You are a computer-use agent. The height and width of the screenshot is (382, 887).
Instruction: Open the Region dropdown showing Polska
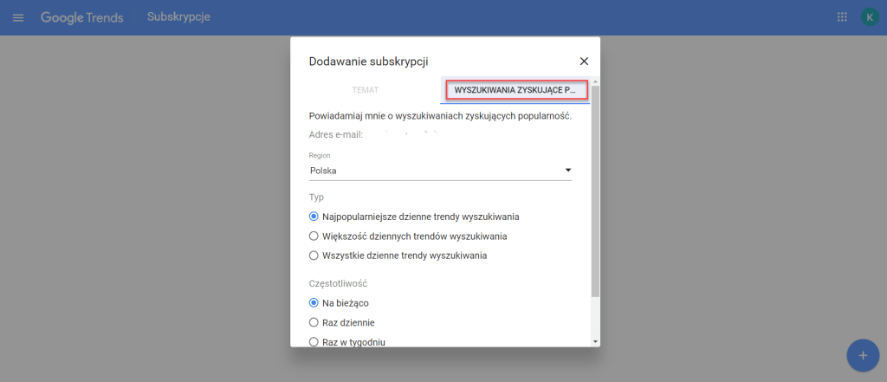point(440,171)
